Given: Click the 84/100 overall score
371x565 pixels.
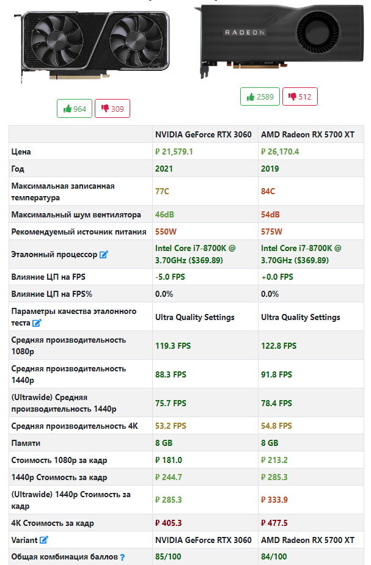Looking at the screenshot, I should click(274, 556).
